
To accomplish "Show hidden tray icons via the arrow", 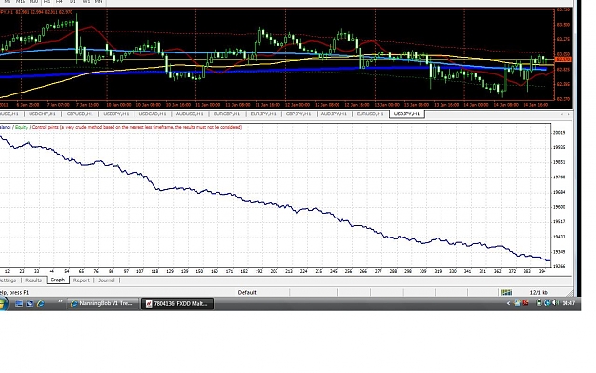I will (508, 303).
